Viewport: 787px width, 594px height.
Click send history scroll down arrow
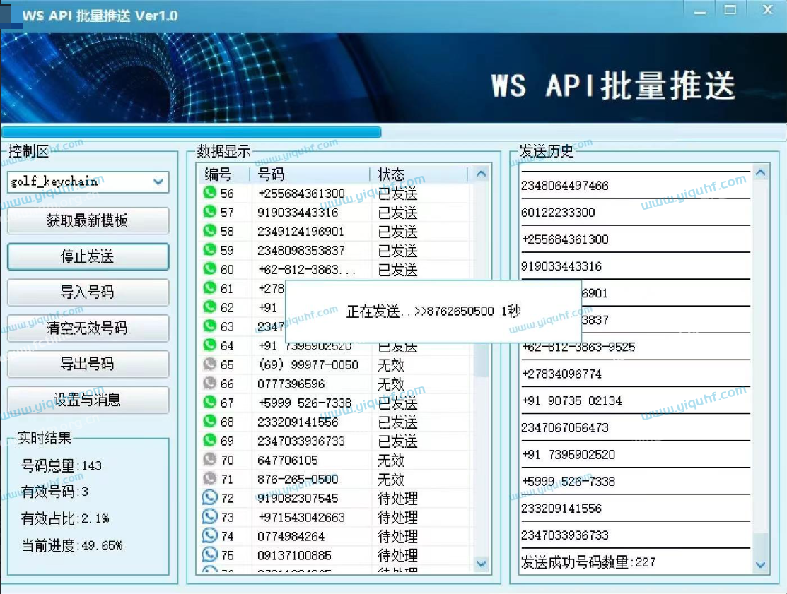760,565
